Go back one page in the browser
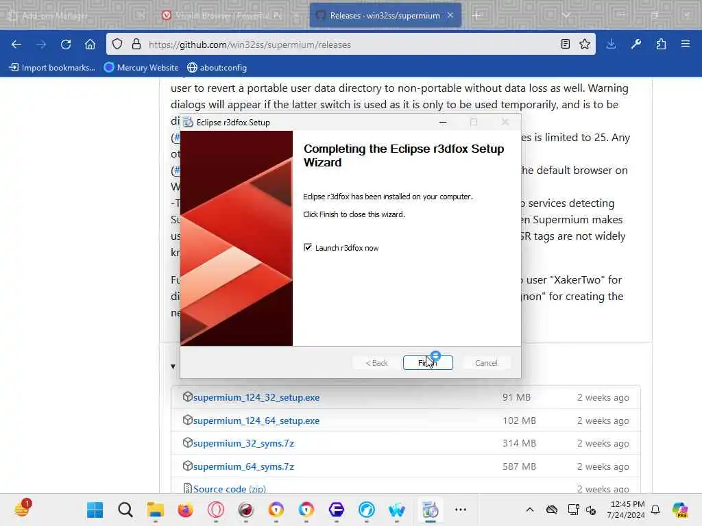This screenshot has height=526, width=702. coord(16,45)
